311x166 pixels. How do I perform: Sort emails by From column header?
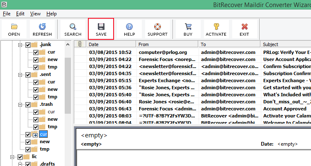coord(167,44)
